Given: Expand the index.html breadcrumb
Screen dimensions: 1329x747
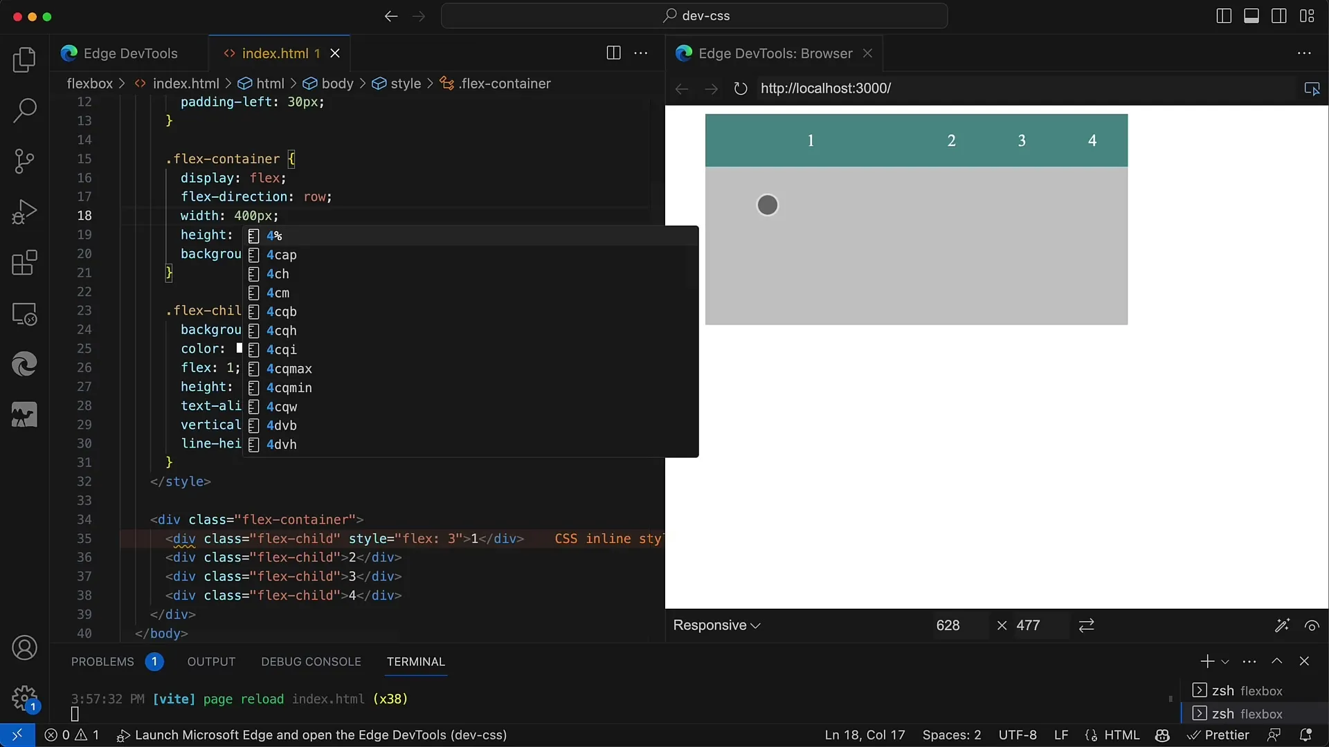Looking at the screenshot, I should 177,84.
